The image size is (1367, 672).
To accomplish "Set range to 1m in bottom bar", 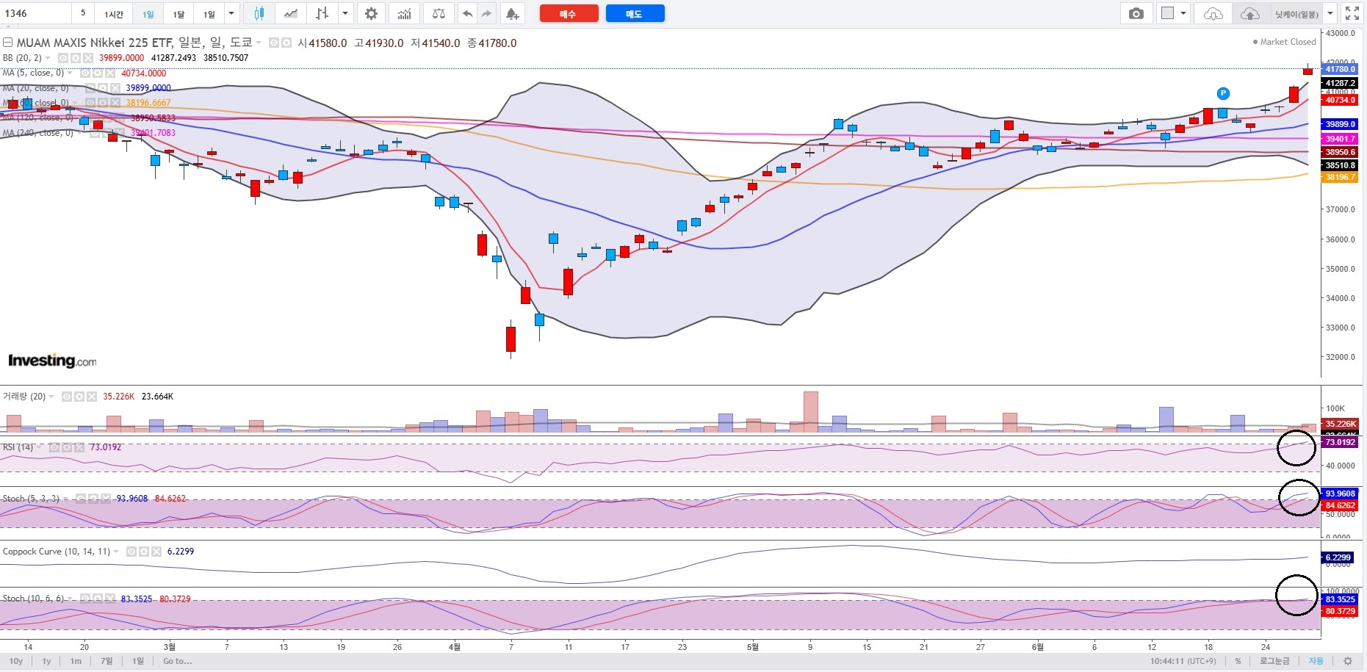I will click(76, 661).
